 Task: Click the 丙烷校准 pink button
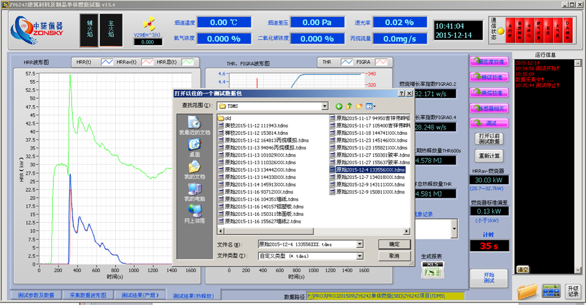click(489, 93)
